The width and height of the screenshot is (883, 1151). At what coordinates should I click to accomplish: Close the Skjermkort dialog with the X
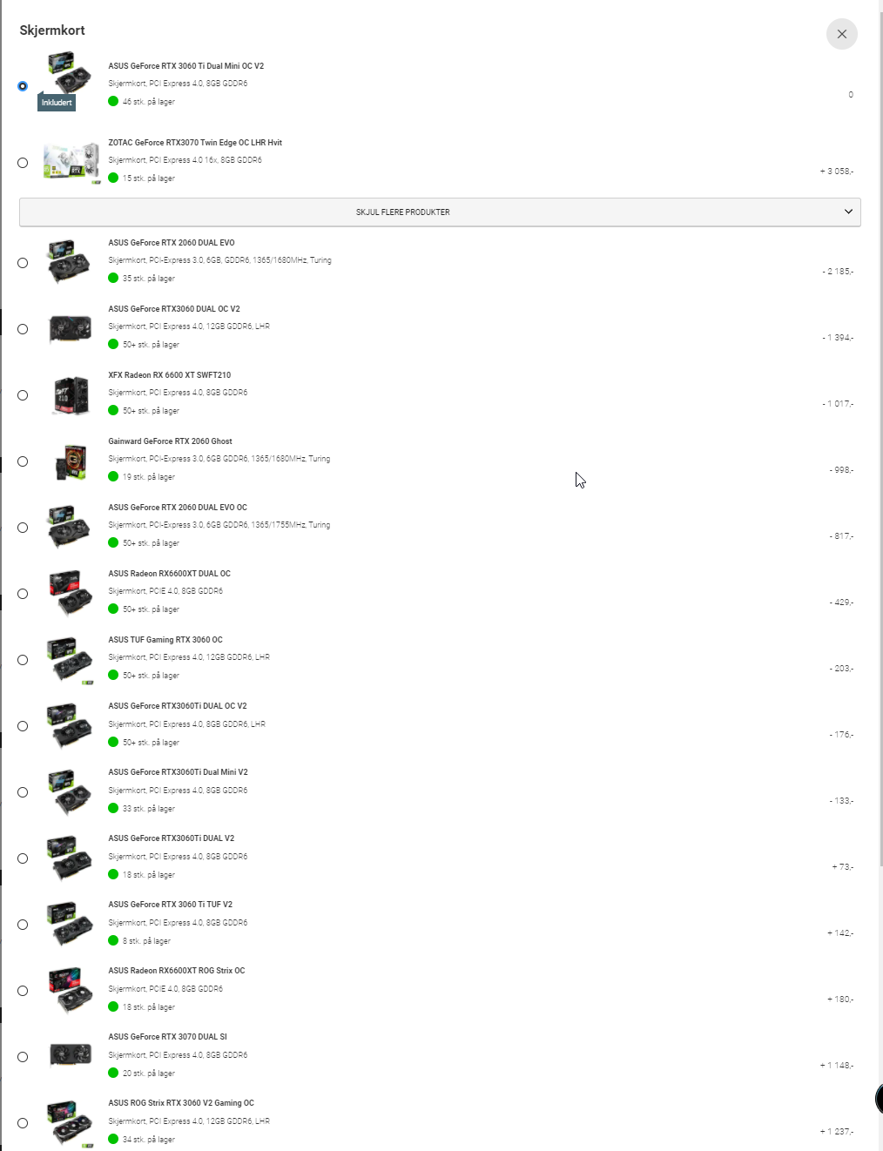pyautogui.click(x=841, y=34)
